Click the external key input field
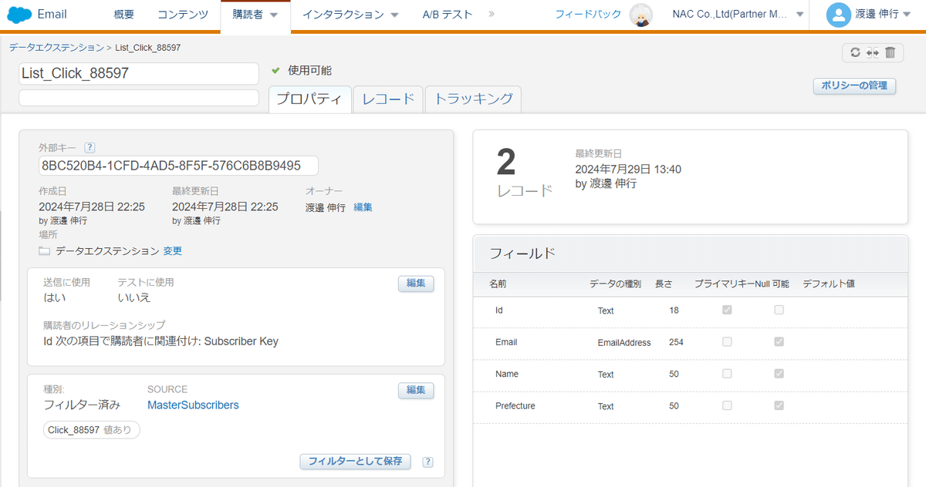Image resolution: width=926 pixels, height=487 pixels. pos(178,166)
